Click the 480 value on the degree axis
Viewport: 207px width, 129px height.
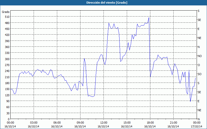[x=7, y=23]
